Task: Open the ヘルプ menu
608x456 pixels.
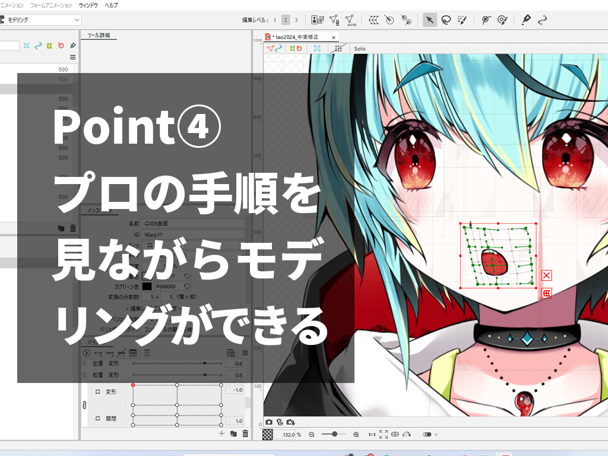Action: (111, 5)
